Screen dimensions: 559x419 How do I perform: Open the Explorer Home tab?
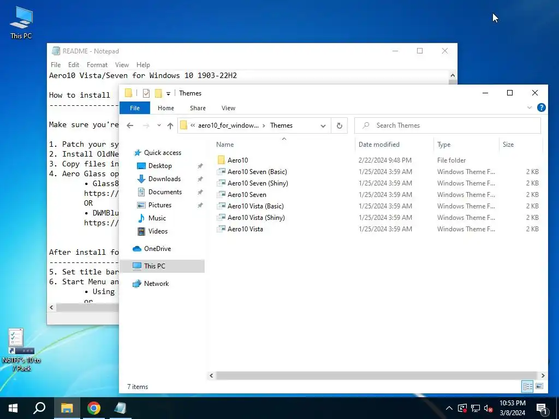[166, 108]
